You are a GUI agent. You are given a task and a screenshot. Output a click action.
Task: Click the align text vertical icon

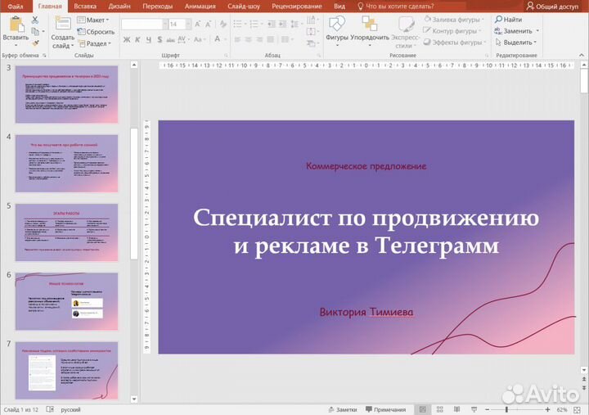pos(311,32)
